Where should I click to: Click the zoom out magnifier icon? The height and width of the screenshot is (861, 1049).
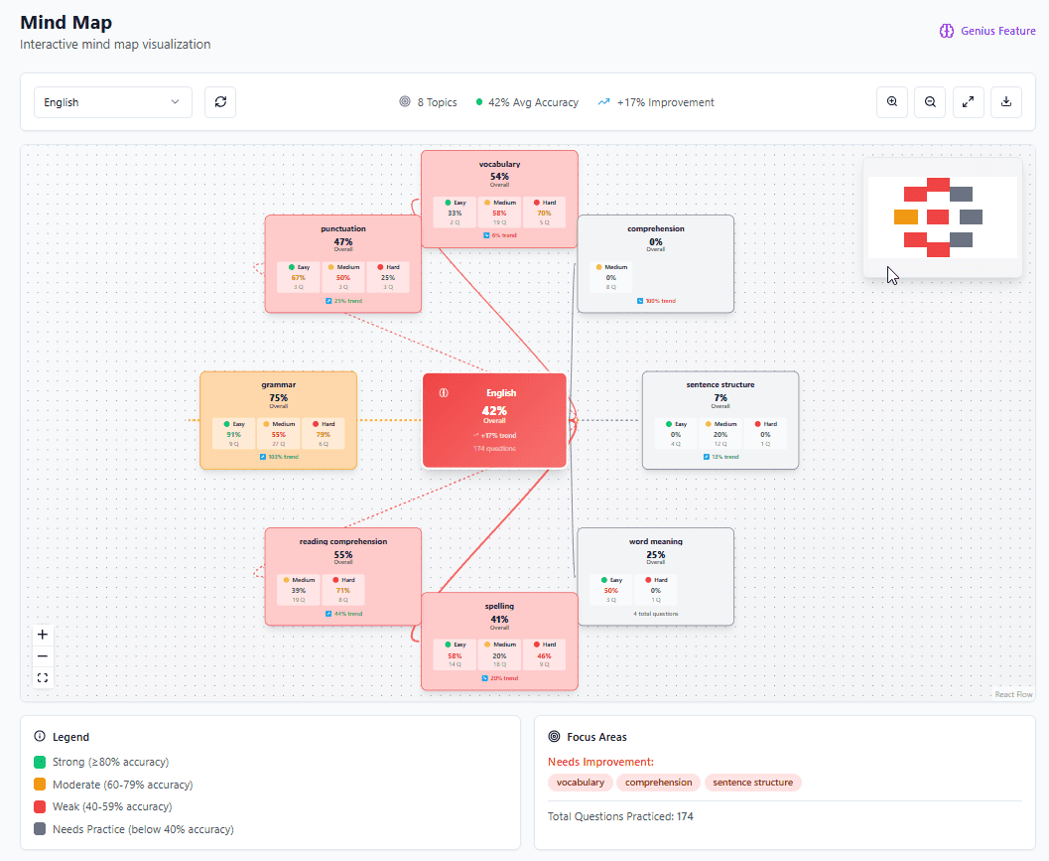pyautogui.click(x=930, y=101)
